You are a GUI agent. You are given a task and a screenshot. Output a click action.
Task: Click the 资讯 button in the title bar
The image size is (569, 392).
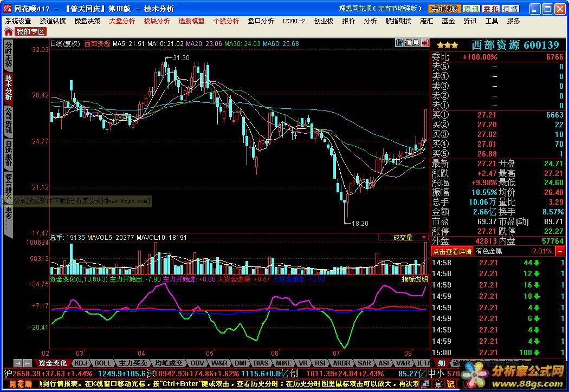[x=471, y=9]
